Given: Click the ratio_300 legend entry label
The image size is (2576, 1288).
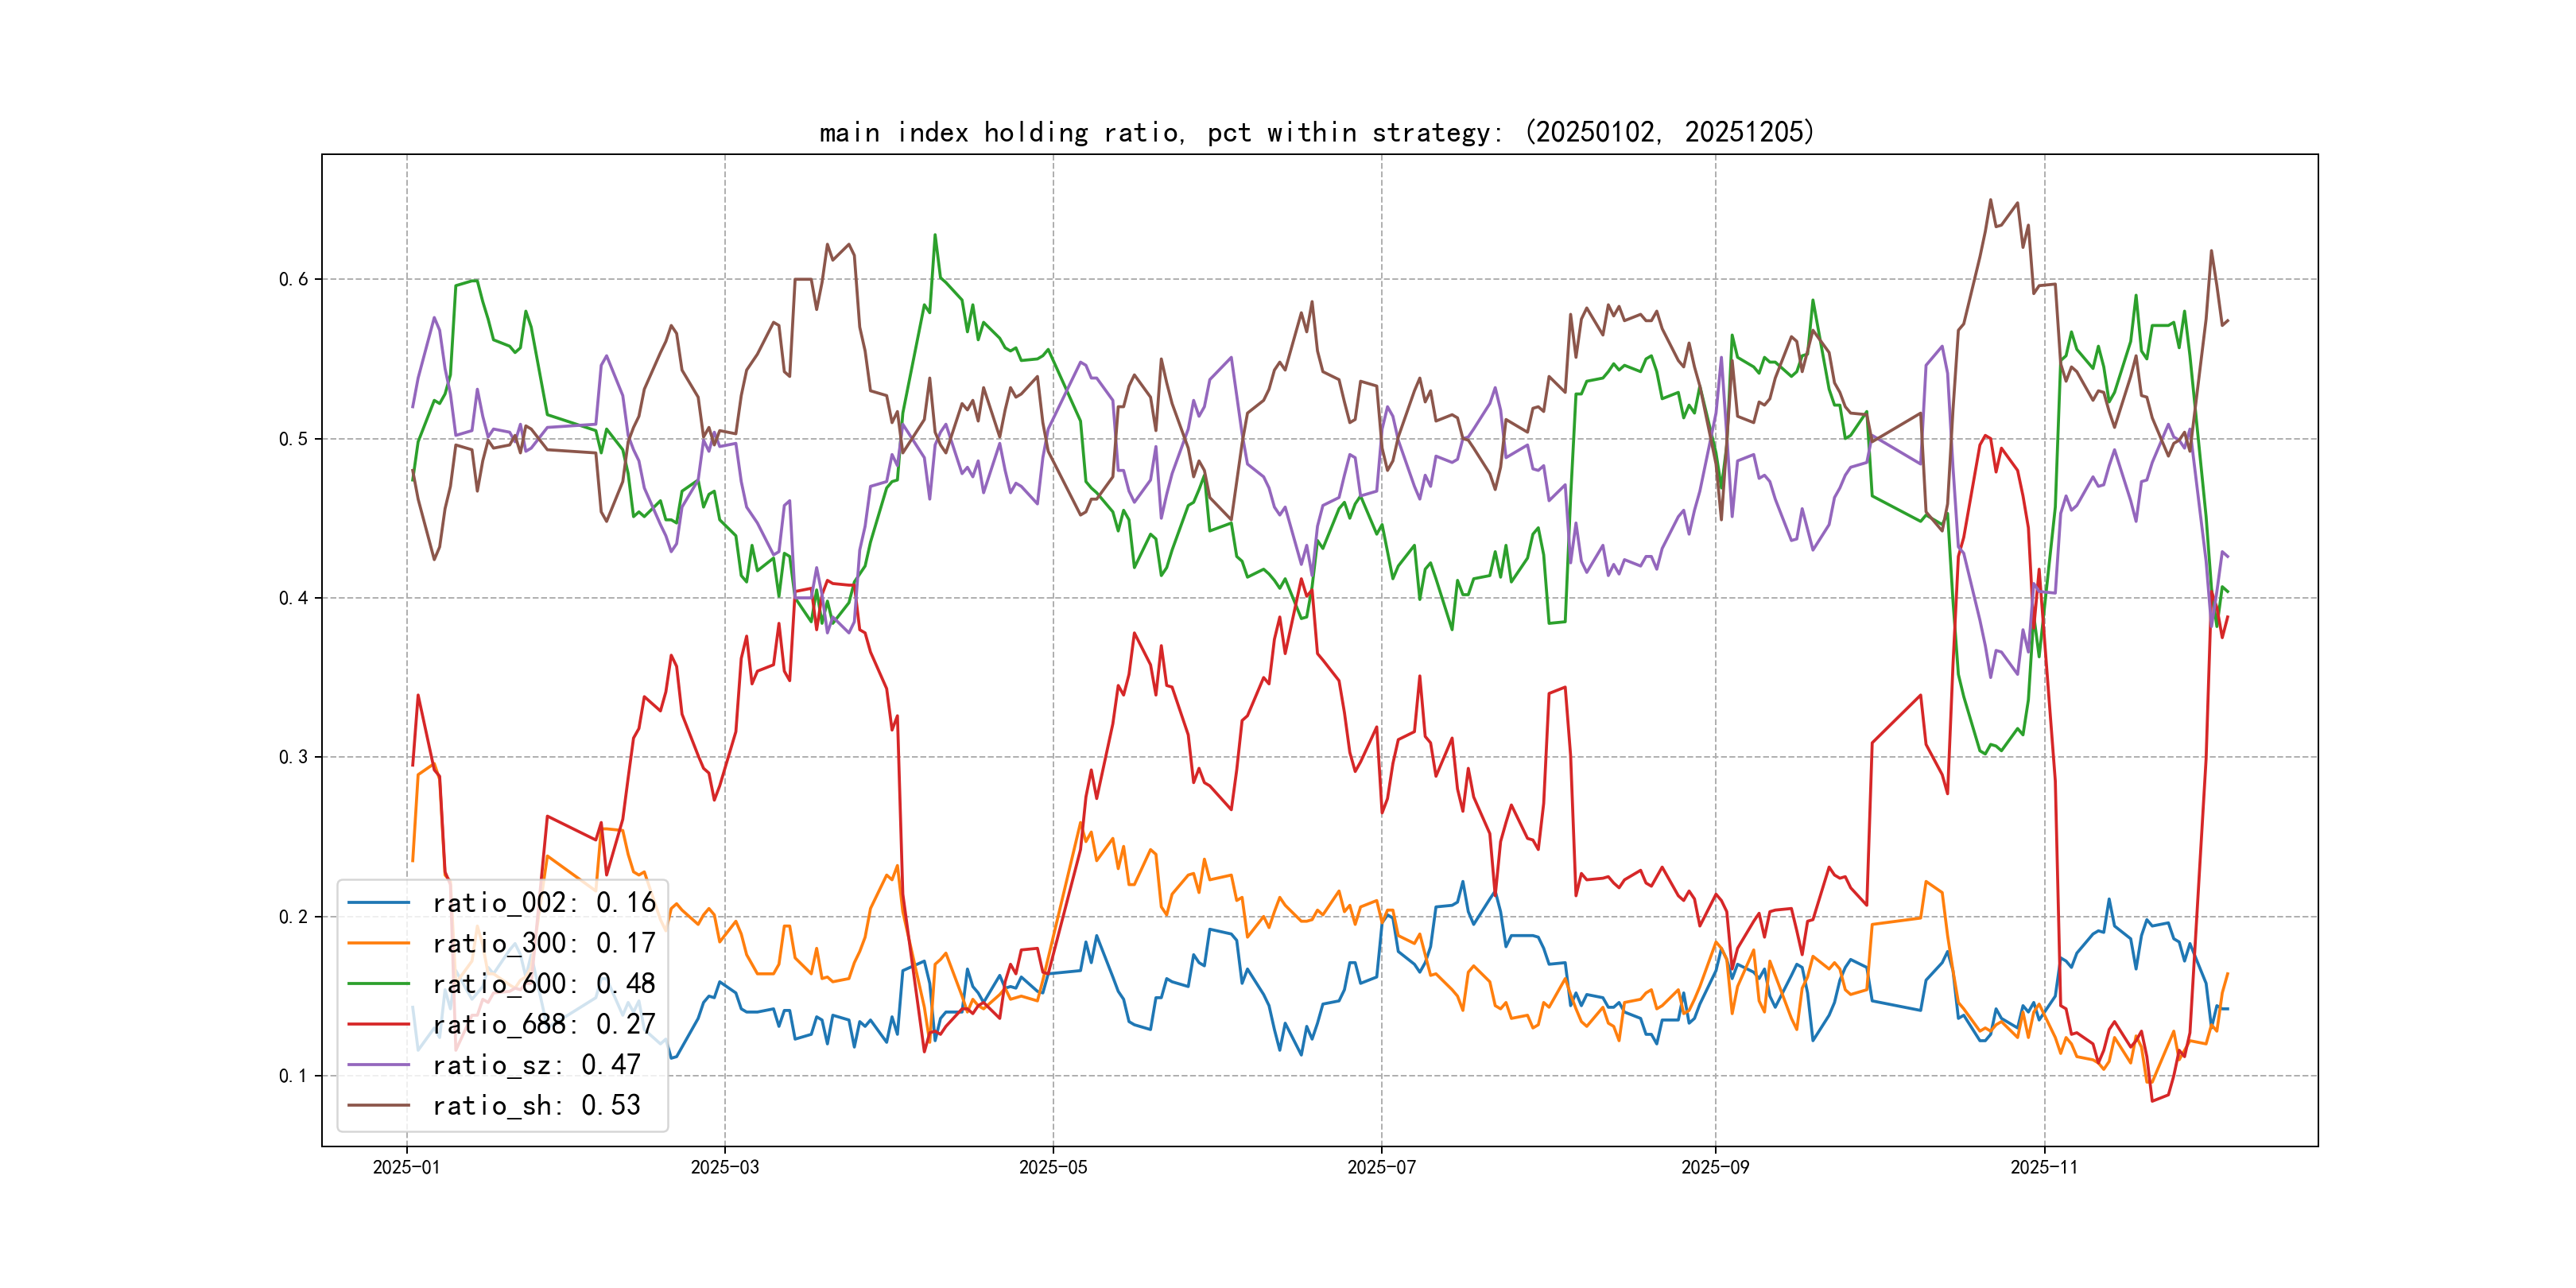Looking at the screenshot, I should tap(544, 943).
